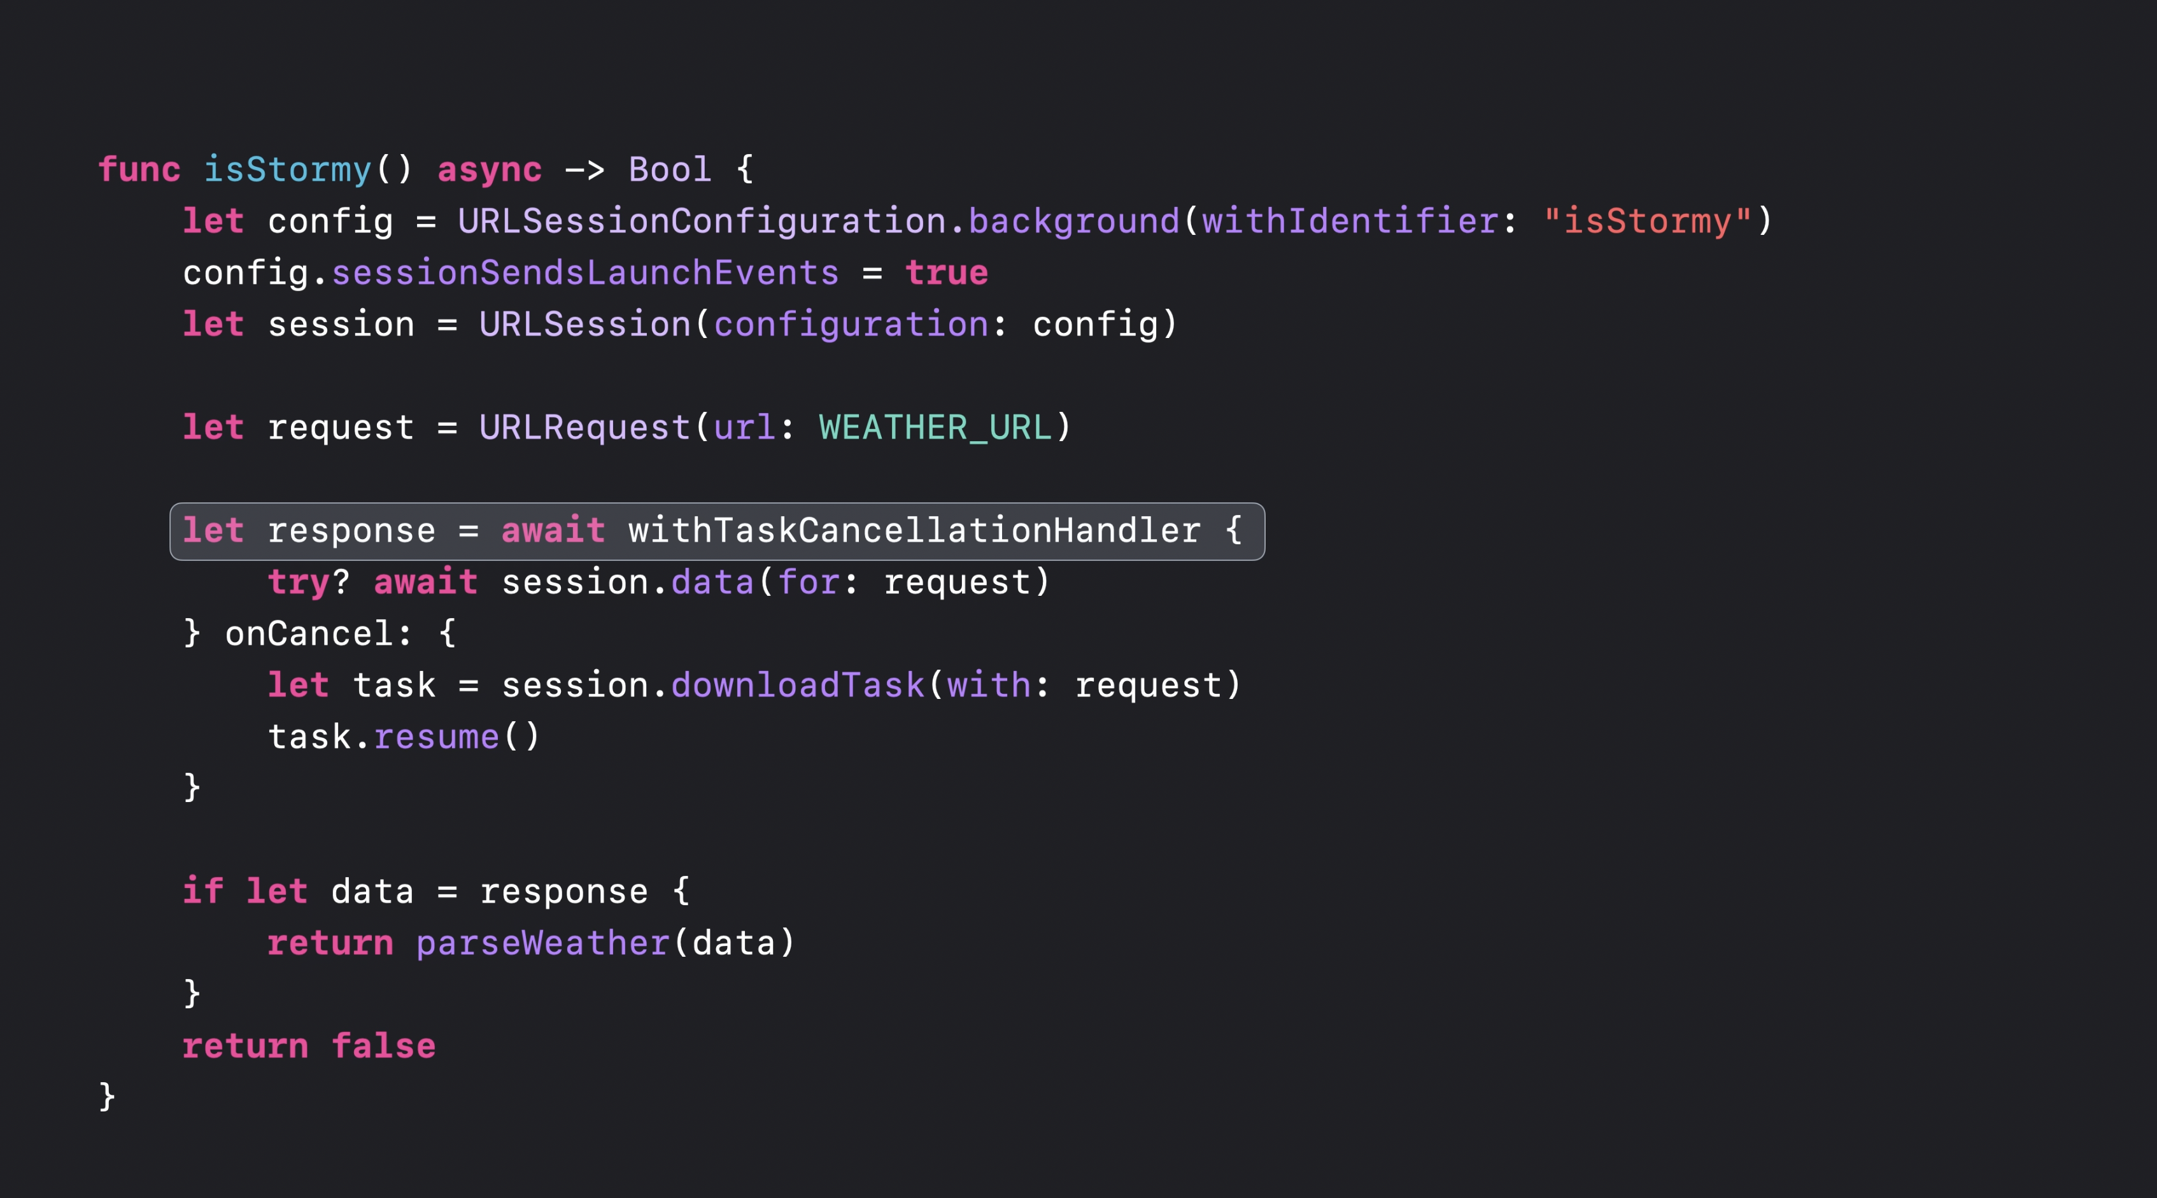Click the background method call
The height and width of the screenshot is (1198, 2157).
pos(1073,221)
